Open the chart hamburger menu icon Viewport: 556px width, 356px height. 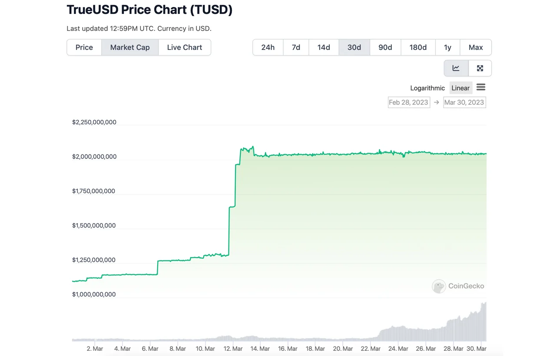pyautogui.click(x=481, y=87)
